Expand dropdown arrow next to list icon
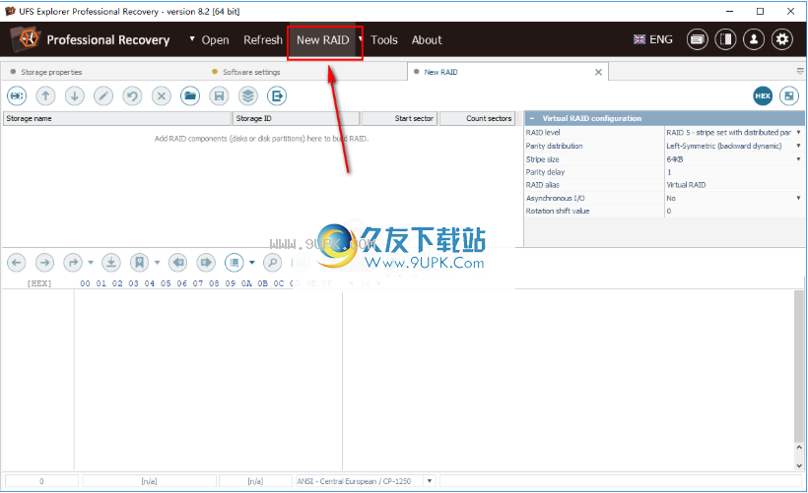The image size is (808, 493). [x=252, y=263]
